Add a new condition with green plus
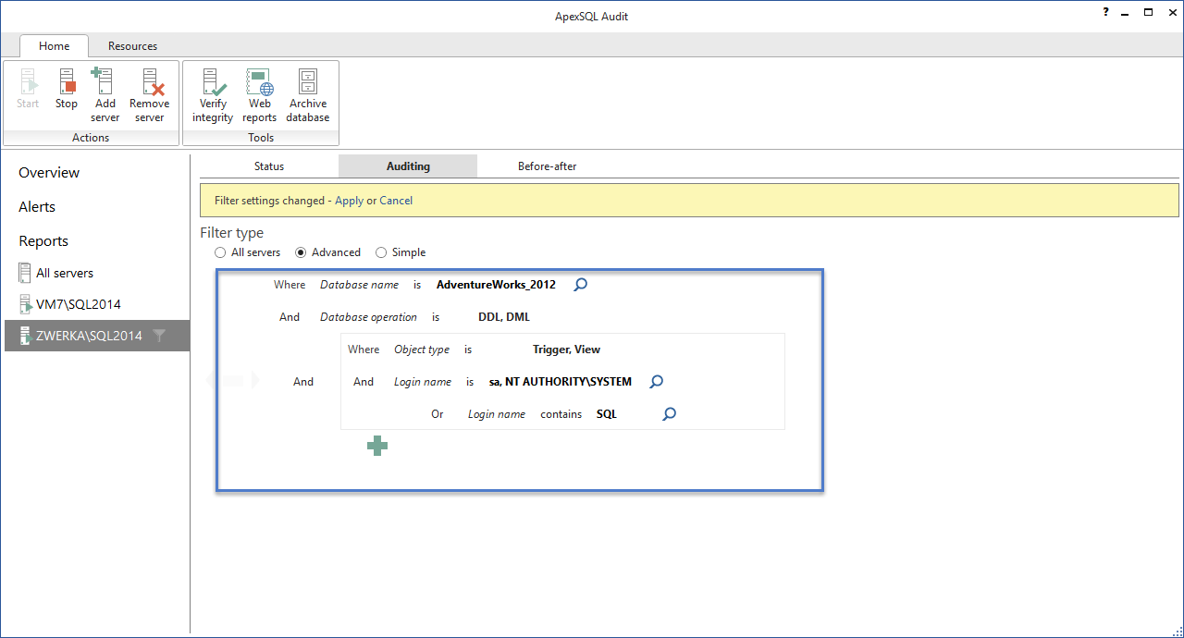The width and height of the screenshot is (1184, 638). [x=377, y=447]
